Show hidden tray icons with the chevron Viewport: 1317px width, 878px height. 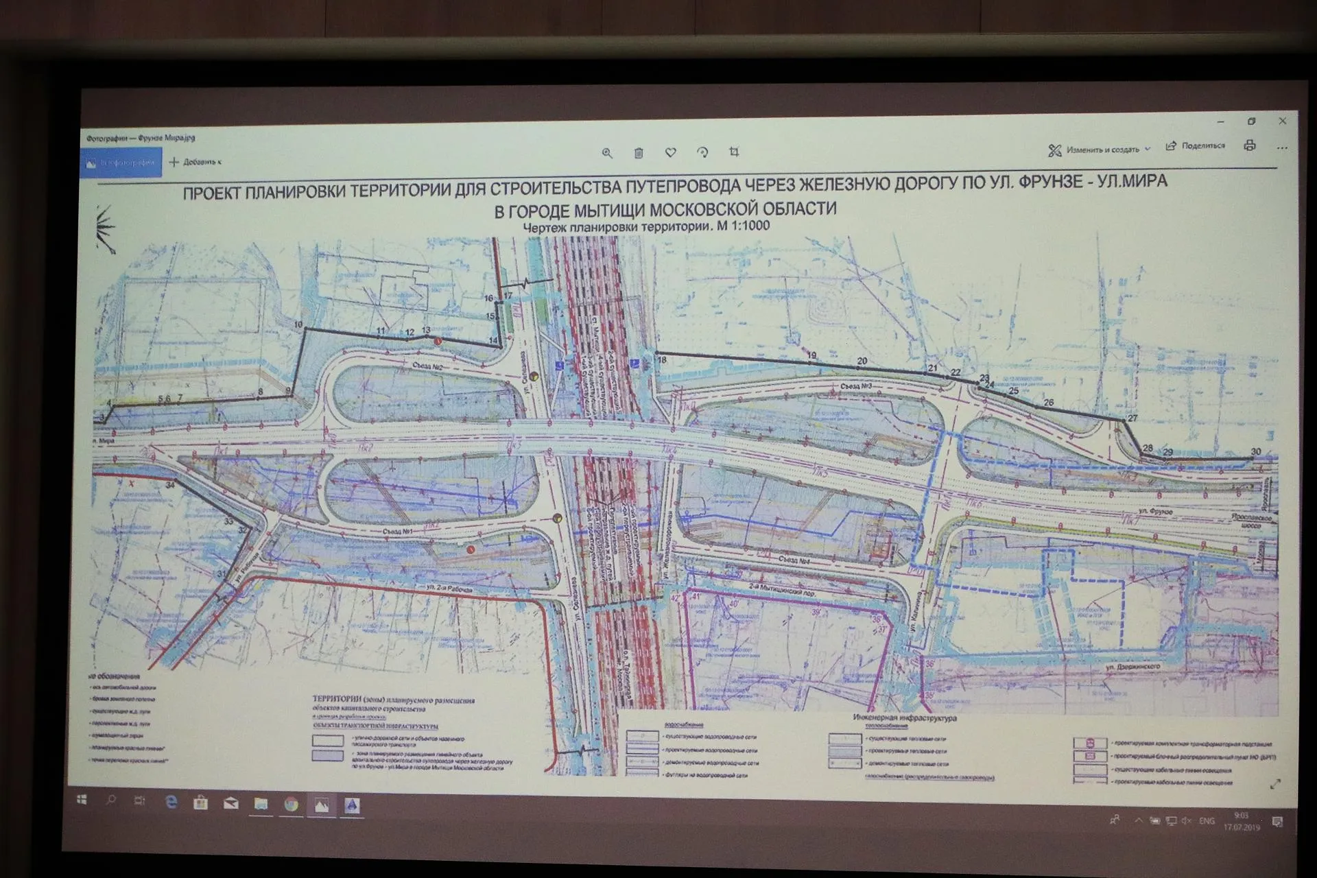coord(1139,820)
